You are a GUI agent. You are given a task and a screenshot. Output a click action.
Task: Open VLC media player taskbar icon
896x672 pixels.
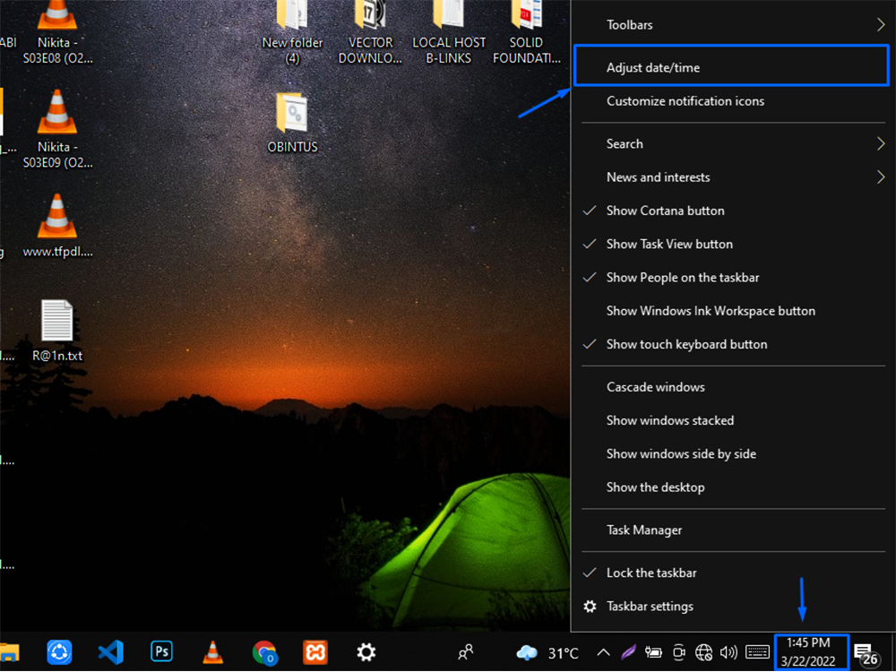(x=212, y=652)
